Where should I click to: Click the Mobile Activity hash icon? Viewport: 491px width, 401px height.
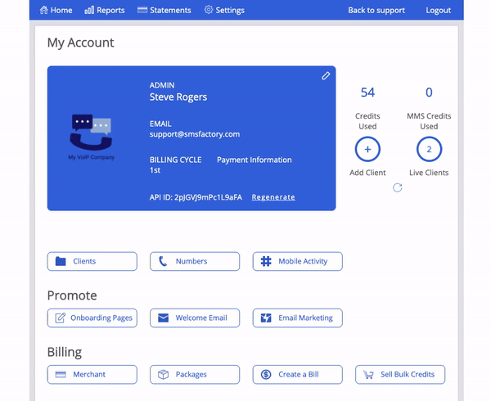266,261
